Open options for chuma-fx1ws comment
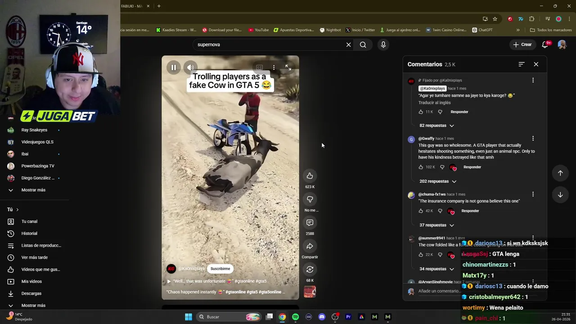 tap(533, 194)
